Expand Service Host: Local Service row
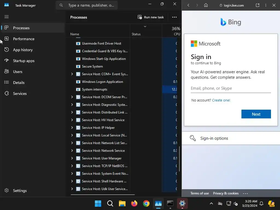The height and width of the screenshot is (210, 280). coord(72,135)
